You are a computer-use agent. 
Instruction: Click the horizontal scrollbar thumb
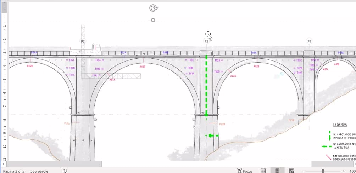coord(206,164)
